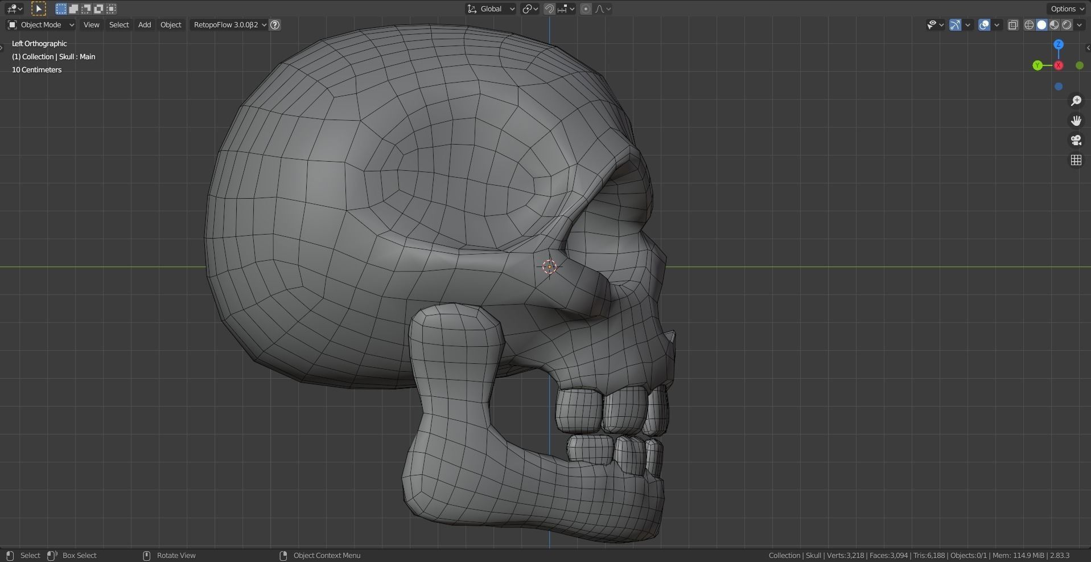
Task: Choose the 'Set new selection' mode icon
Action: 61,9
